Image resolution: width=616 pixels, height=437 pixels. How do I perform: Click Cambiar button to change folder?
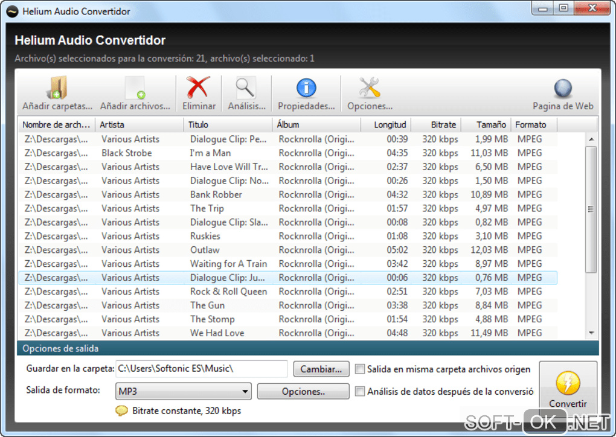[x=321, y=369]
